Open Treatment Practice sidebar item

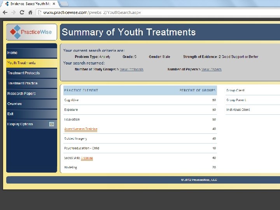click(x=31, y=83)
